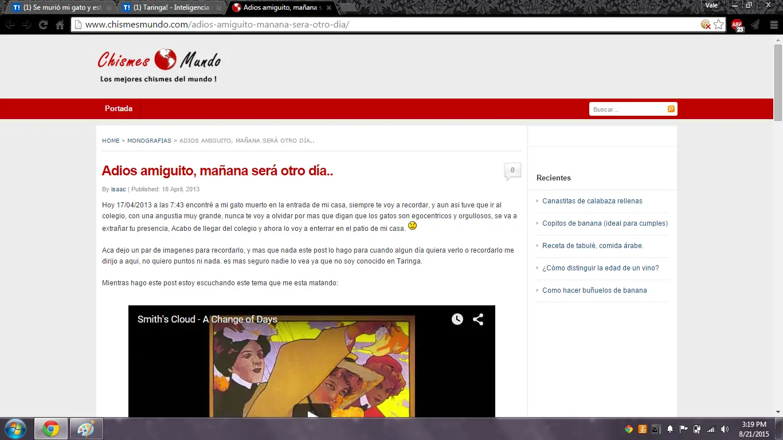The width and height of the screenshot is (783, 440).
Task: Open the comment count bubble showing 0
Action: tap(512, 171)
